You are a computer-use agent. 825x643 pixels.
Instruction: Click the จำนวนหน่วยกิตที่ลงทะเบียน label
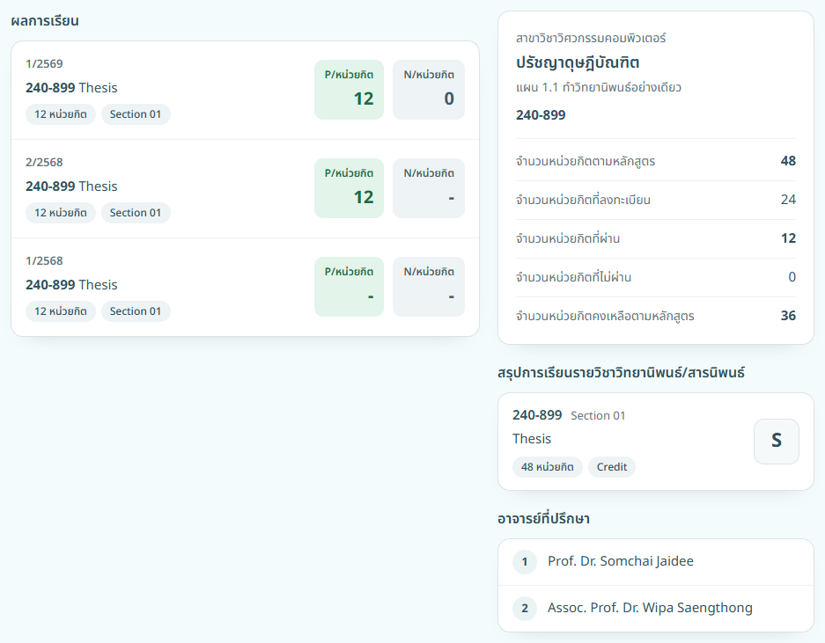point(583,200)
